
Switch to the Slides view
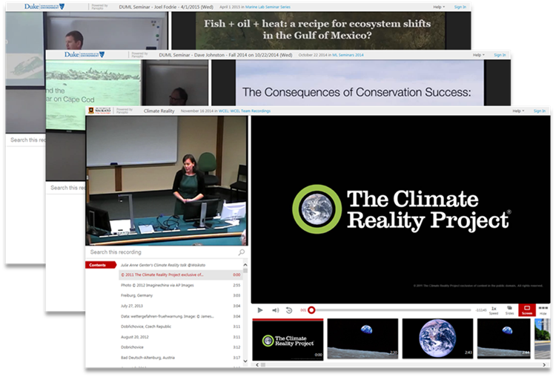coord(509,310)
